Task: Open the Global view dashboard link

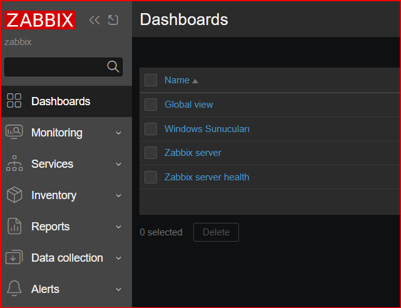Action: [189, 105]
